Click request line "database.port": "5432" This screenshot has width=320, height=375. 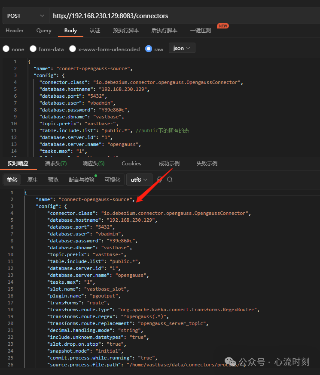point(73,96)
